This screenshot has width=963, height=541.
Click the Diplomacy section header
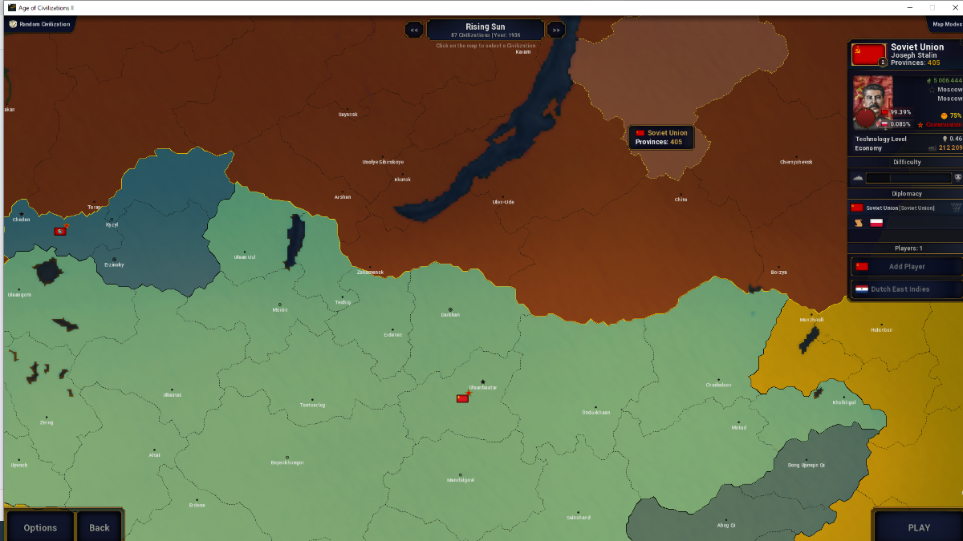click(907, 194)
